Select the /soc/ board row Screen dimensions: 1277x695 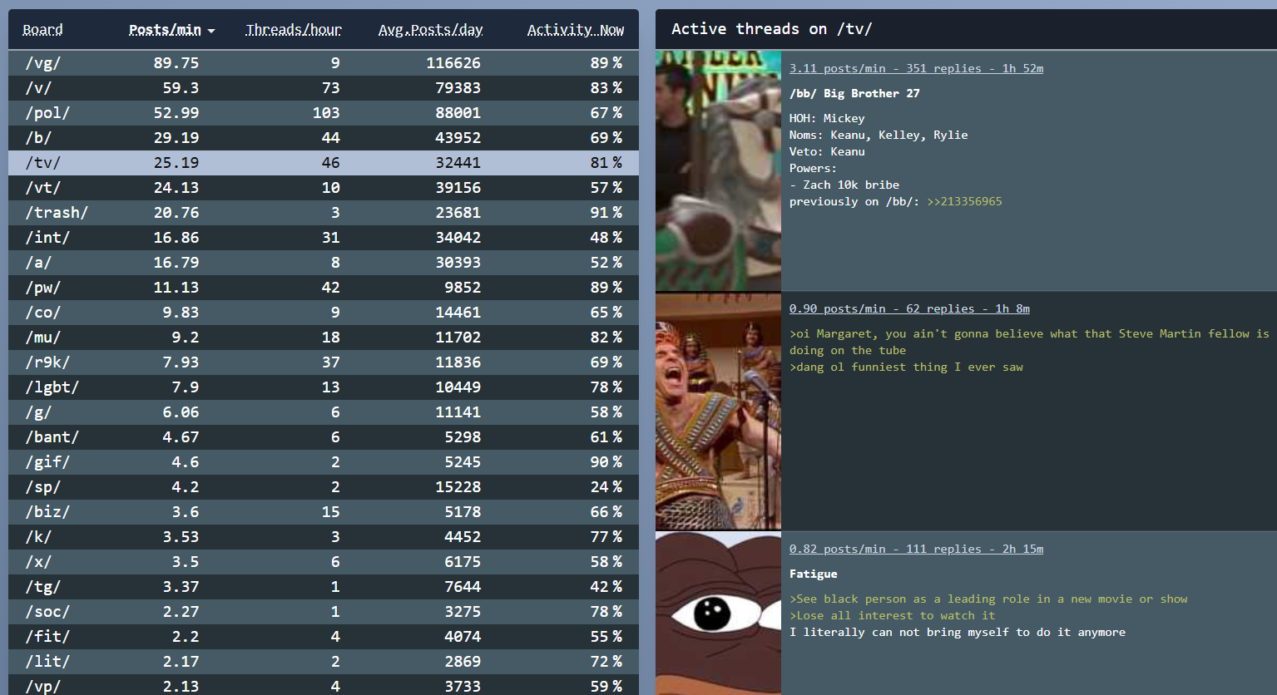324,612
